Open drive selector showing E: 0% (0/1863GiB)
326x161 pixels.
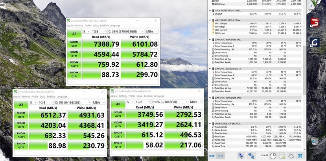(169, 102)
